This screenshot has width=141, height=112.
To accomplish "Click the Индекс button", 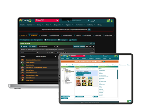I will coord(33,46).
